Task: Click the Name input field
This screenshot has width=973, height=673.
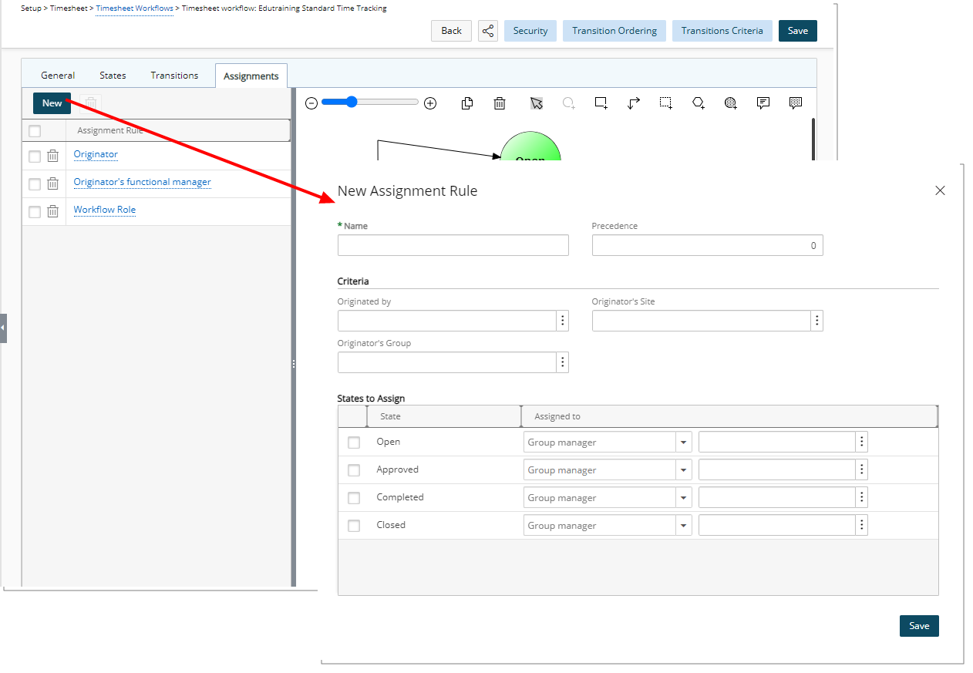Action: [x=453, y=245]
